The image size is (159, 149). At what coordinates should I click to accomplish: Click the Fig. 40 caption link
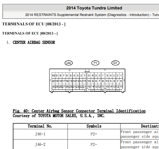pyautogui.click(x=79, y=111)
